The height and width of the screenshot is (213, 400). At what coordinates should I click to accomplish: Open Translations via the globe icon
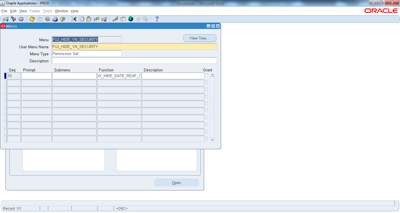pyautogui.click(x=131, y=19)
